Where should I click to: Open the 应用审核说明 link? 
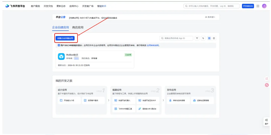pos(153,45)
